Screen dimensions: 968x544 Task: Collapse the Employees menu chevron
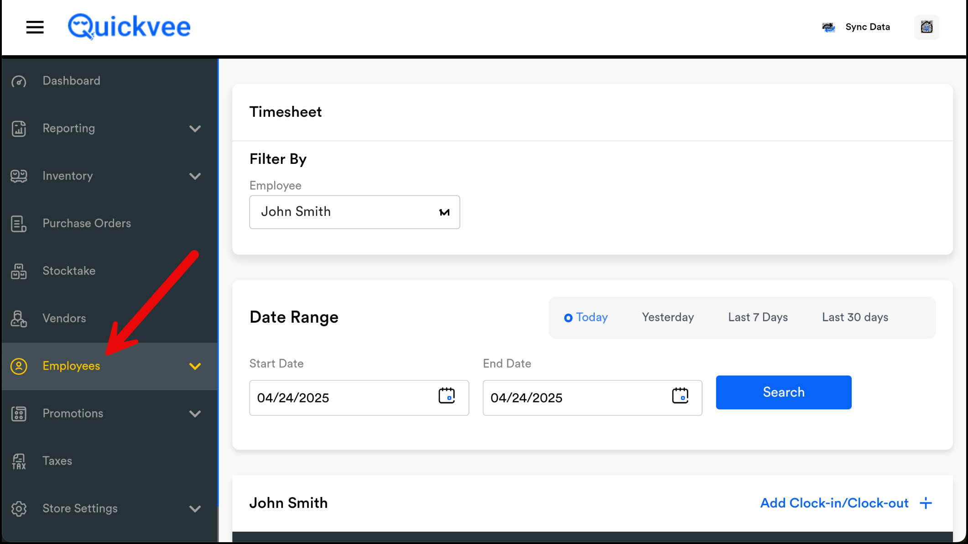(195, 366)
